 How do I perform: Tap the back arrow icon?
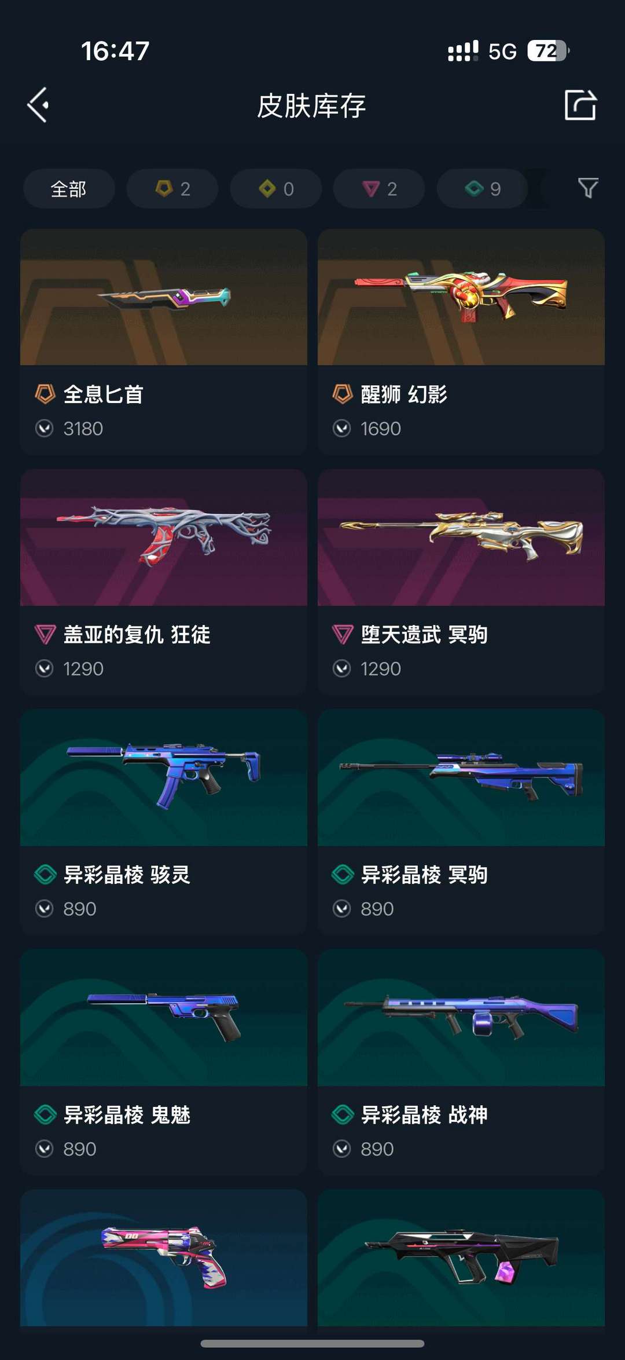click(38, 105)
